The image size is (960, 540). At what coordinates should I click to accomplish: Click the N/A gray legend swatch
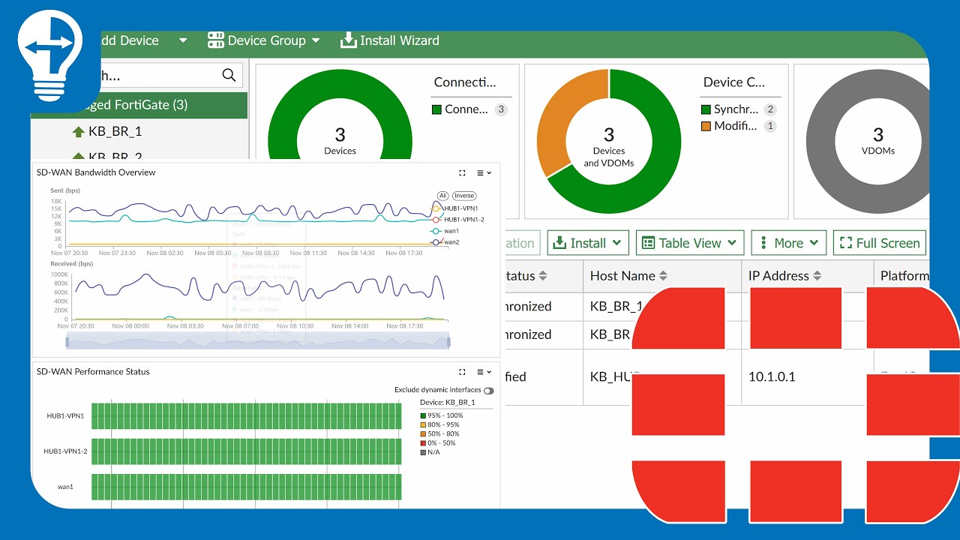(423, 452)
